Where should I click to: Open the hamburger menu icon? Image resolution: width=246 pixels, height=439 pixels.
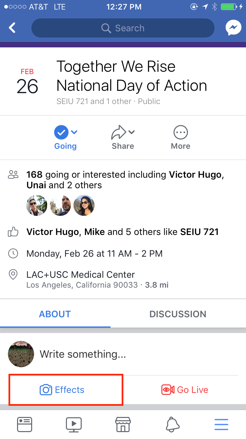coord(221,425)
